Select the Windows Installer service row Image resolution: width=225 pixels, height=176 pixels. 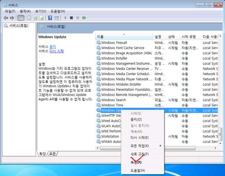157,58
